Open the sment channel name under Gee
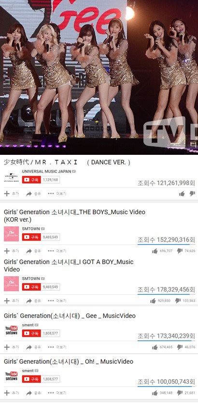Screen dimensions: 198x404 click(x=28, y=325)
